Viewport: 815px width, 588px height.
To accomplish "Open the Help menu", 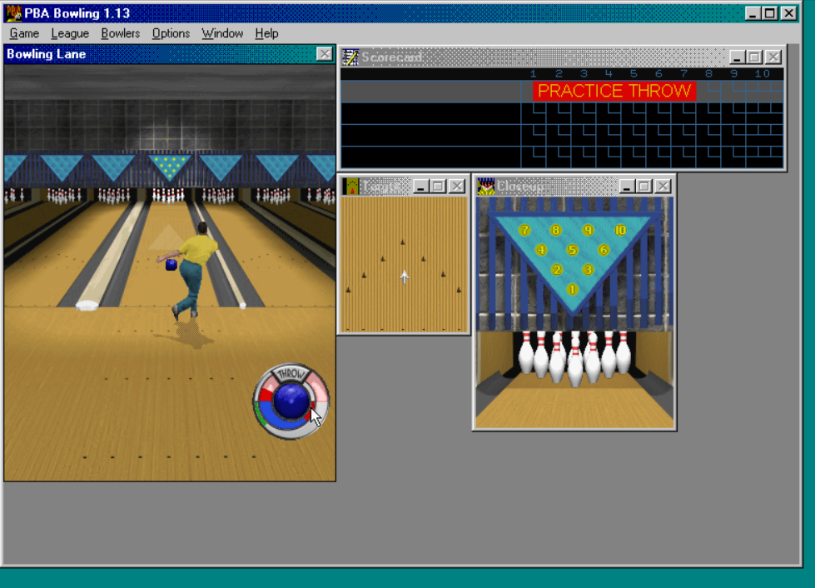I will click(x=266, y=33).
